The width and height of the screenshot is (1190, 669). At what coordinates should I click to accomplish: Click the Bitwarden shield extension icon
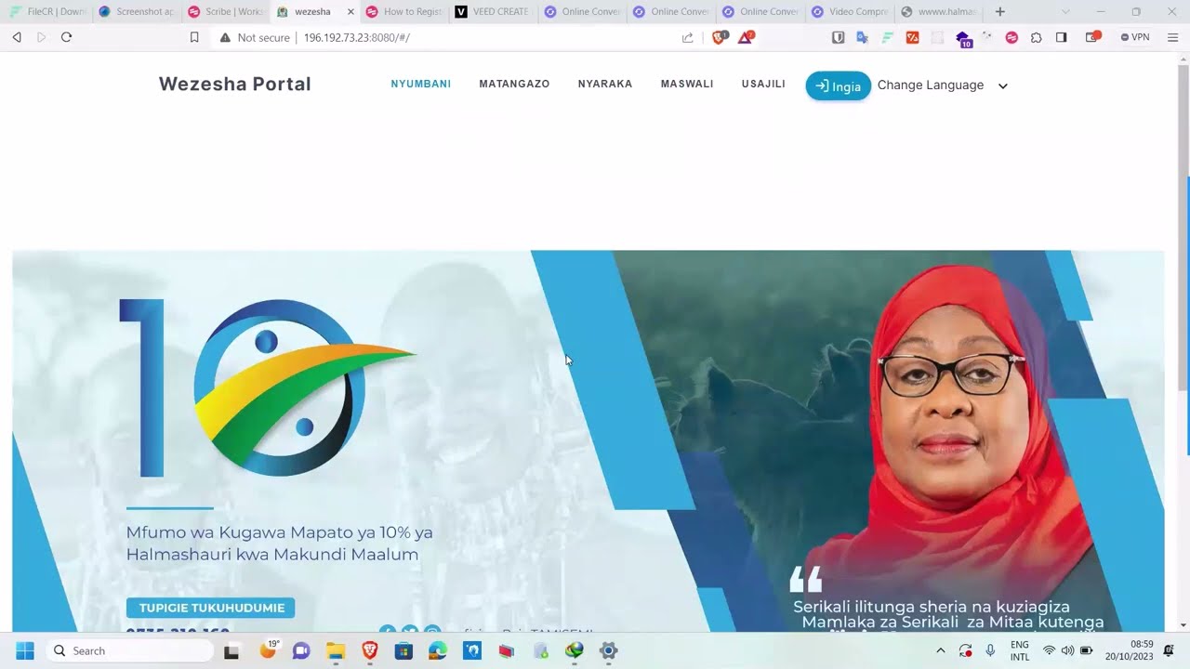click(838, 37)
